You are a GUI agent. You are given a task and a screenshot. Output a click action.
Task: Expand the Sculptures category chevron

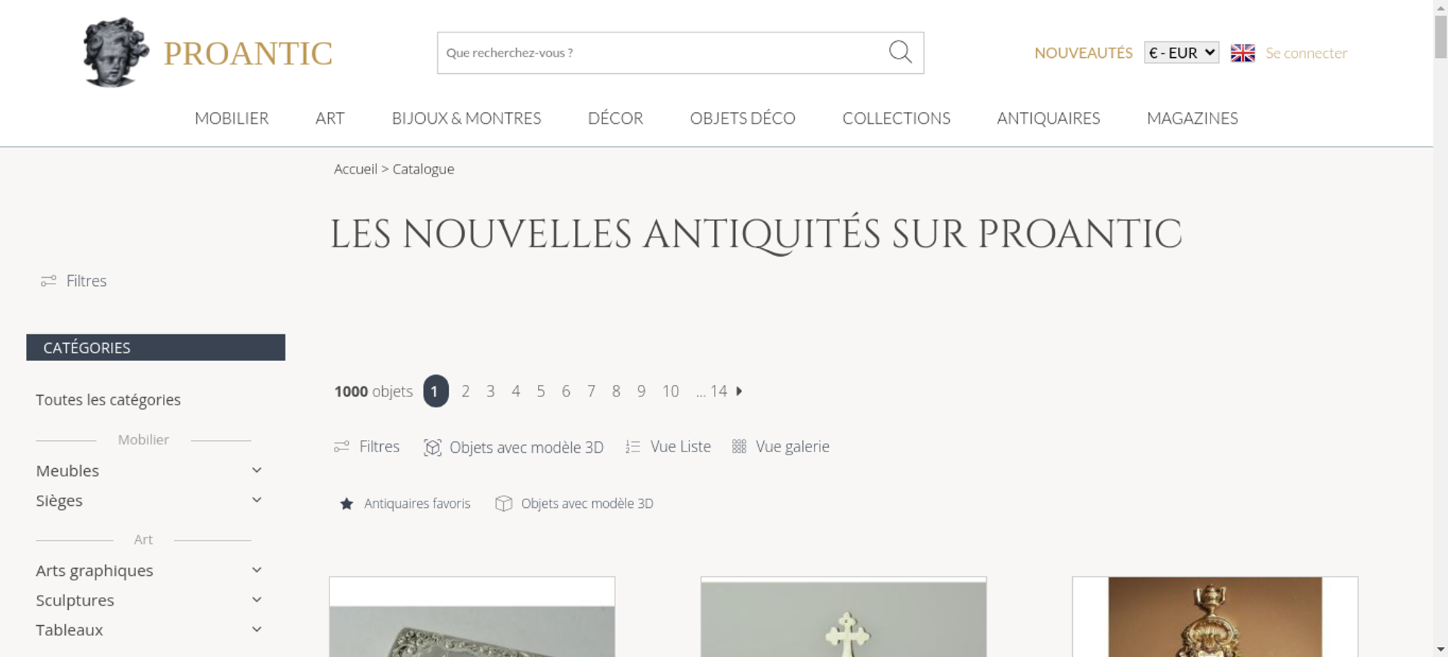coord(256,600)
